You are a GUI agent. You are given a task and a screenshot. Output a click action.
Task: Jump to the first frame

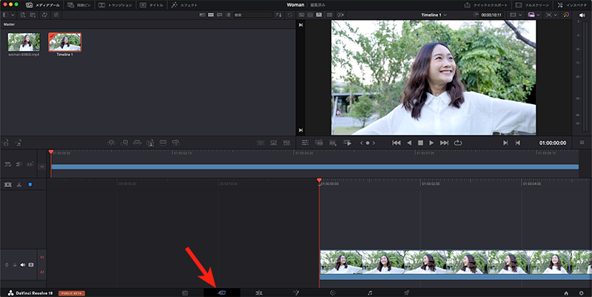coord(396,143)
